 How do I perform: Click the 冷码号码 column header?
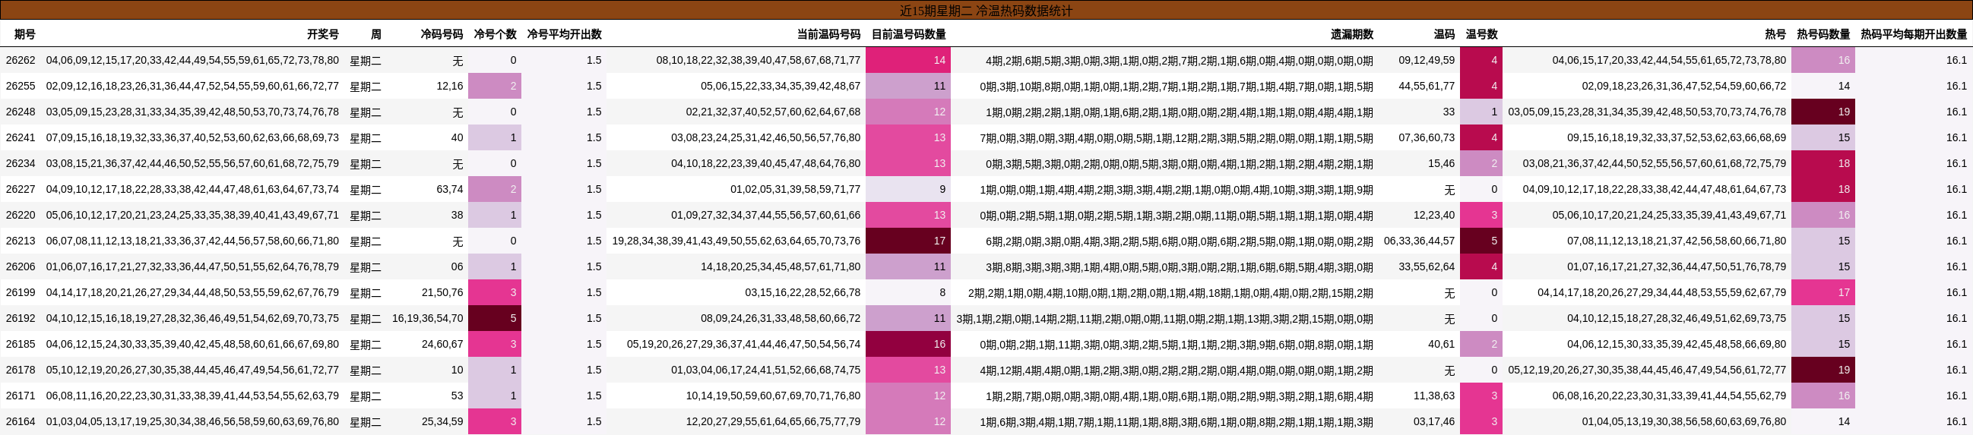[x=441, y=34]
